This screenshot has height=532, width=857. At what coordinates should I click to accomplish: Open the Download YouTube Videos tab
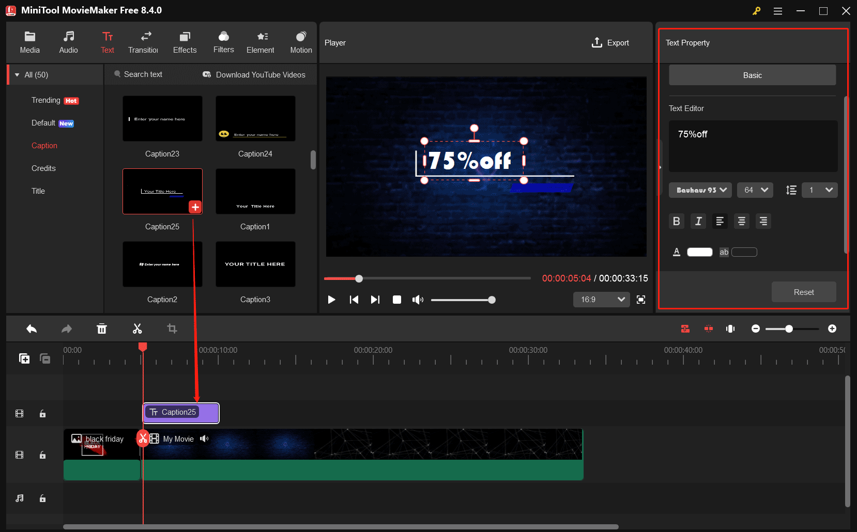254,74
